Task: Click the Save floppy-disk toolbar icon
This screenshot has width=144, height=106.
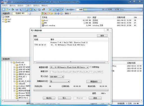Action: 17,10
